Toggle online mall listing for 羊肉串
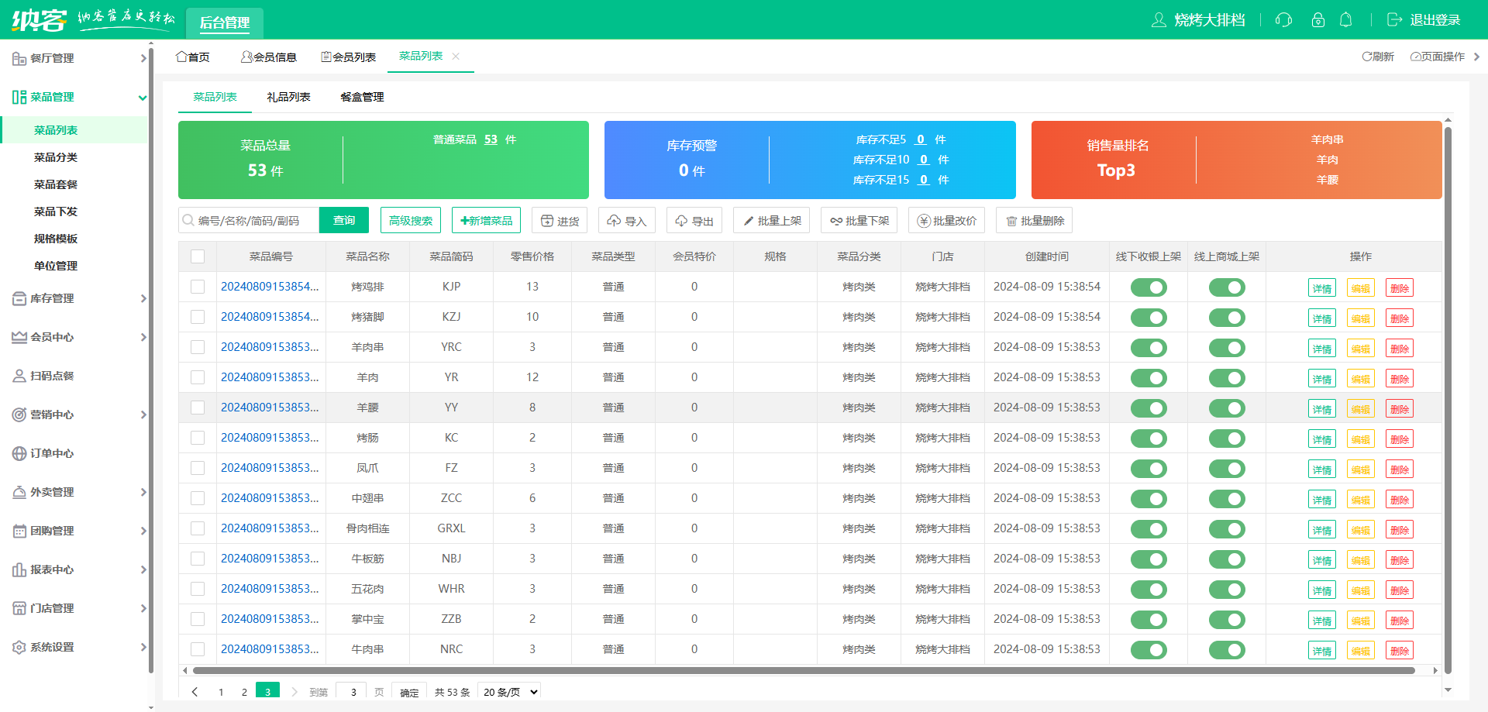This screenshot has height=712, width=1488. pyautogui.click(x=1226, y=348)
